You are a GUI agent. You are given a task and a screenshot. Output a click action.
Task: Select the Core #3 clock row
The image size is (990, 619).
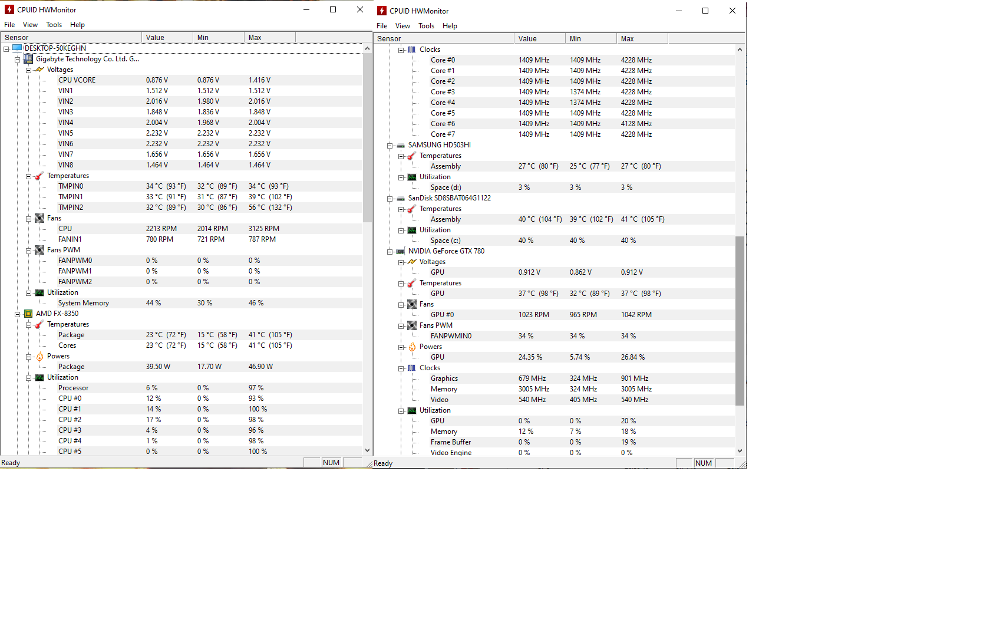point(554,92)
